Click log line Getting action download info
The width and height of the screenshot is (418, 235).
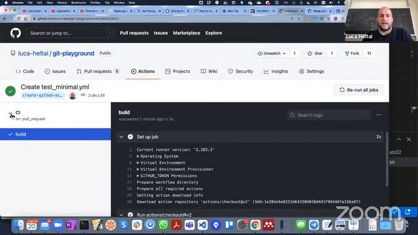click(170, 195)
